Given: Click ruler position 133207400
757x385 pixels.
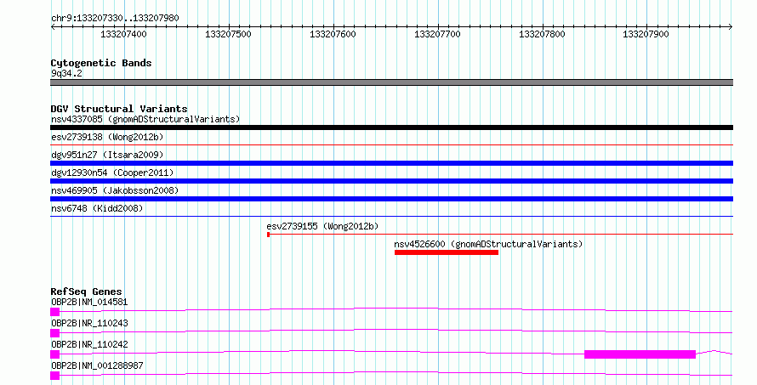Looking at the screenshot, I should point(123,34).
